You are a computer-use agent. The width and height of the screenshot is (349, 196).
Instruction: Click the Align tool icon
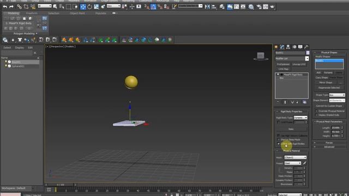214,7
